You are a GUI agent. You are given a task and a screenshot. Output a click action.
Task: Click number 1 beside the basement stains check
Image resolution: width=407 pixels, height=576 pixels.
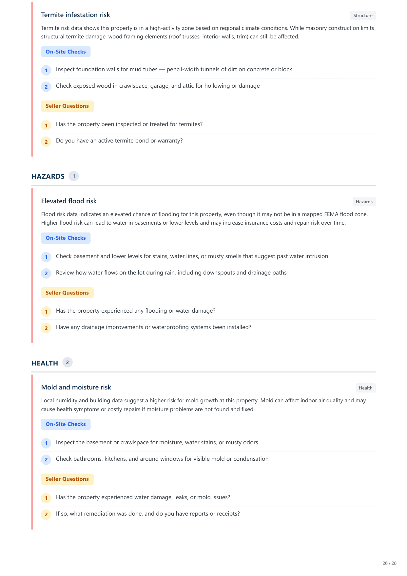coord(46,257)
